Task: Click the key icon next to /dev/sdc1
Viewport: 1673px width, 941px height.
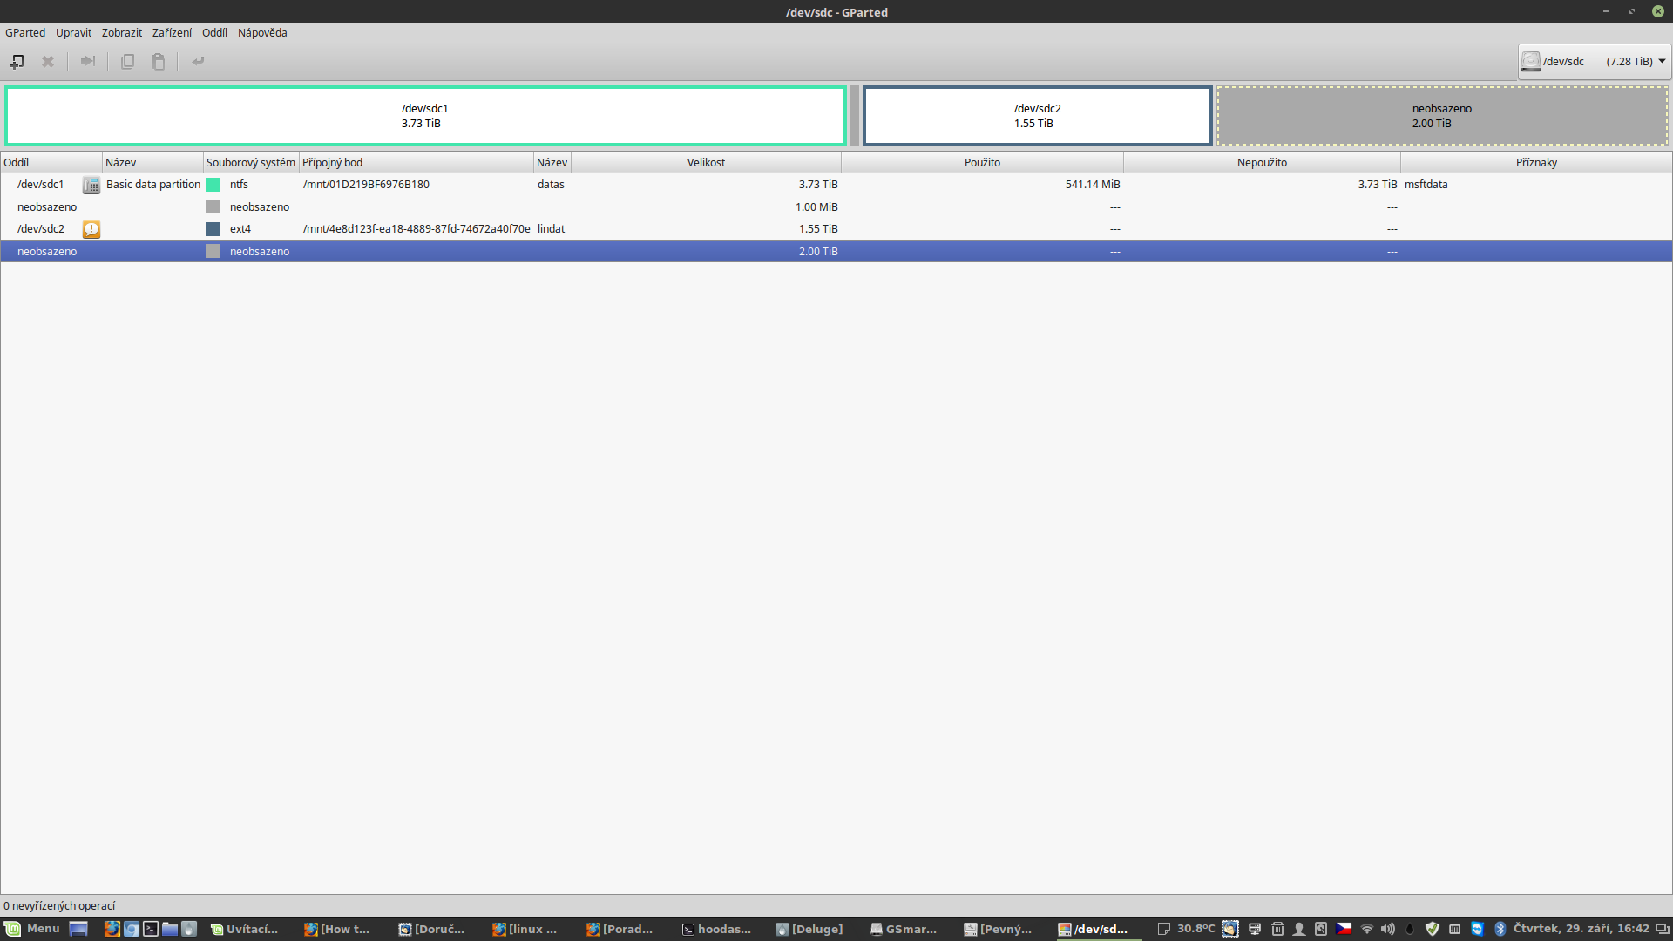Action: [x=91, y=185]
